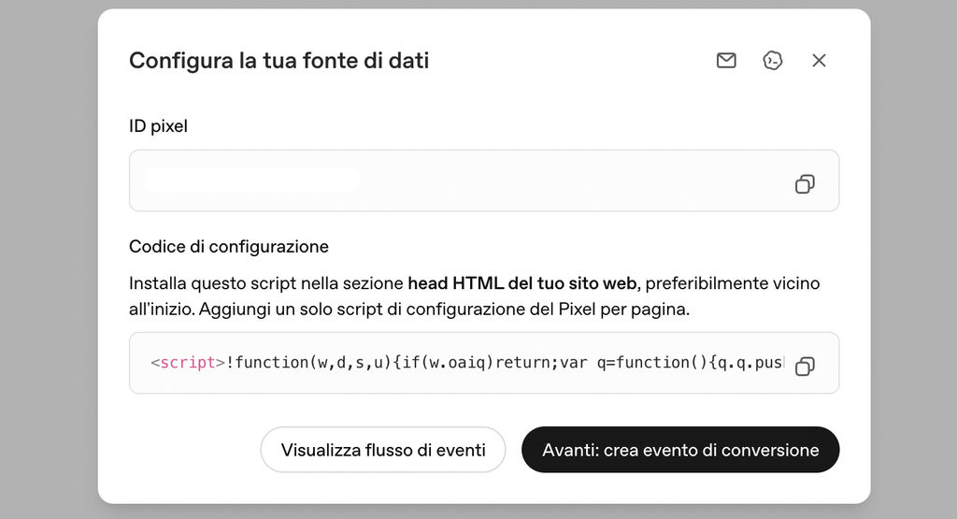
Task: Click the grey backdrop outside the dialog
Action: point(49,260)
